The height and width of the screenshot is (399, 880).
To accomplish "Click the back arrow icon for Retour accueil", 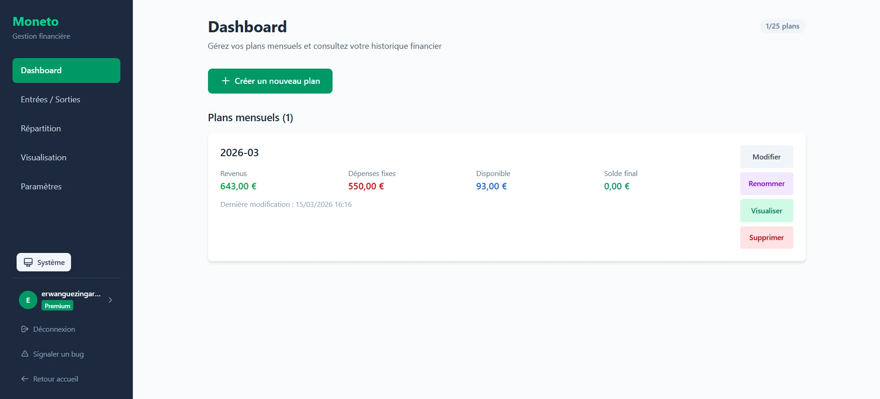I will click(x=25, y=379).
